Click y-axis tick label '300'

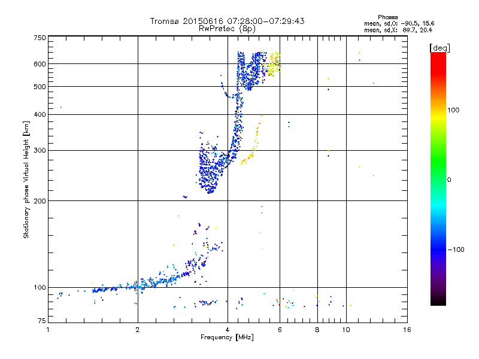pos(40,150)
